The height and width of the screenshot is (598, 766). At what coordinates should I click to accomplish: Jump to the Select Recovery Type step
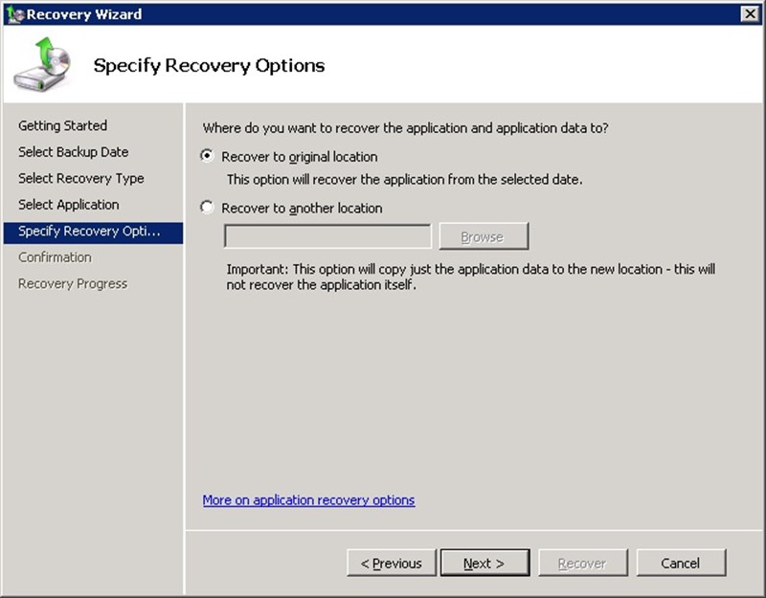[x=80, y=178]
